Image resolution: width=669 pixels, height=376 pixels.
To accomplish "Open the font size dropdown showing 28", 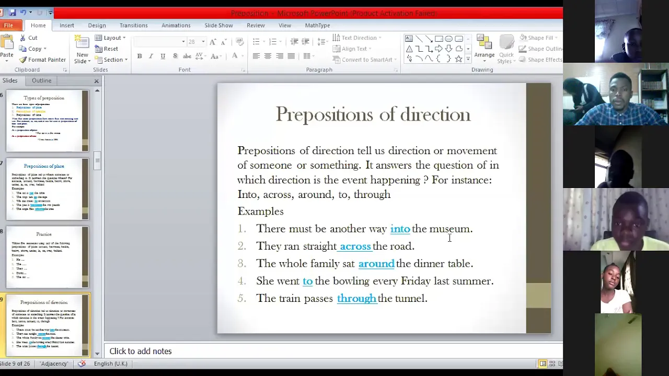I will click(x=197, y=42).
